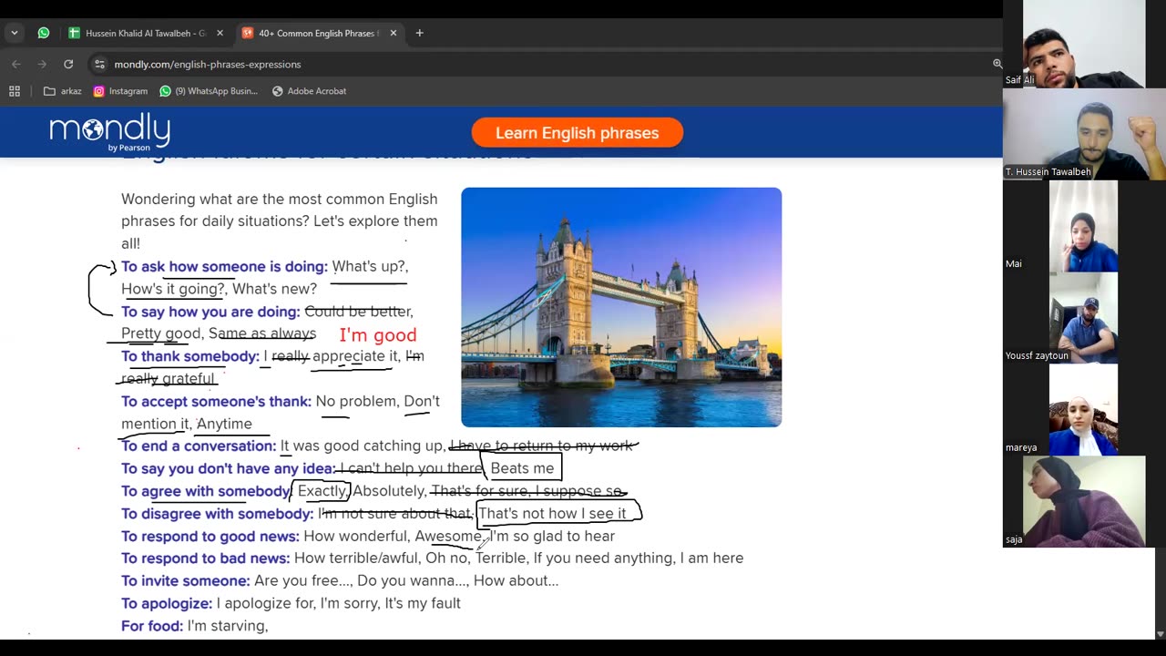The height and width of the screenshot is (656, 1166).
Task: Select the 40+ Common English Phrases tab
Action: coord(312,33)
